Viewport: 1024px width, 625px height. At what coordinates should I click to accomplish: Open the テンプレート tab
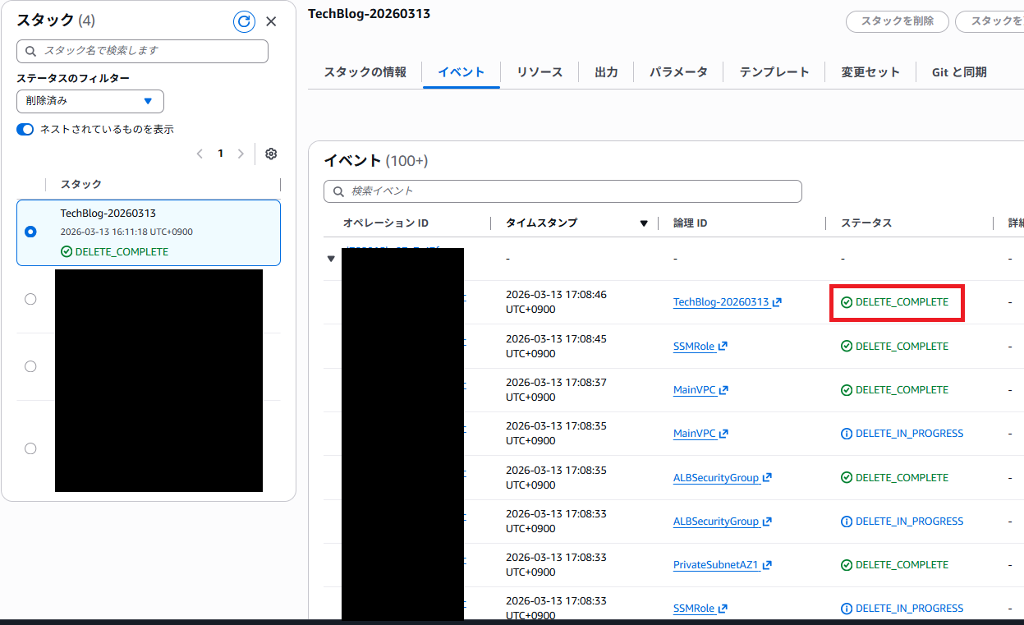tap(773, 71)
